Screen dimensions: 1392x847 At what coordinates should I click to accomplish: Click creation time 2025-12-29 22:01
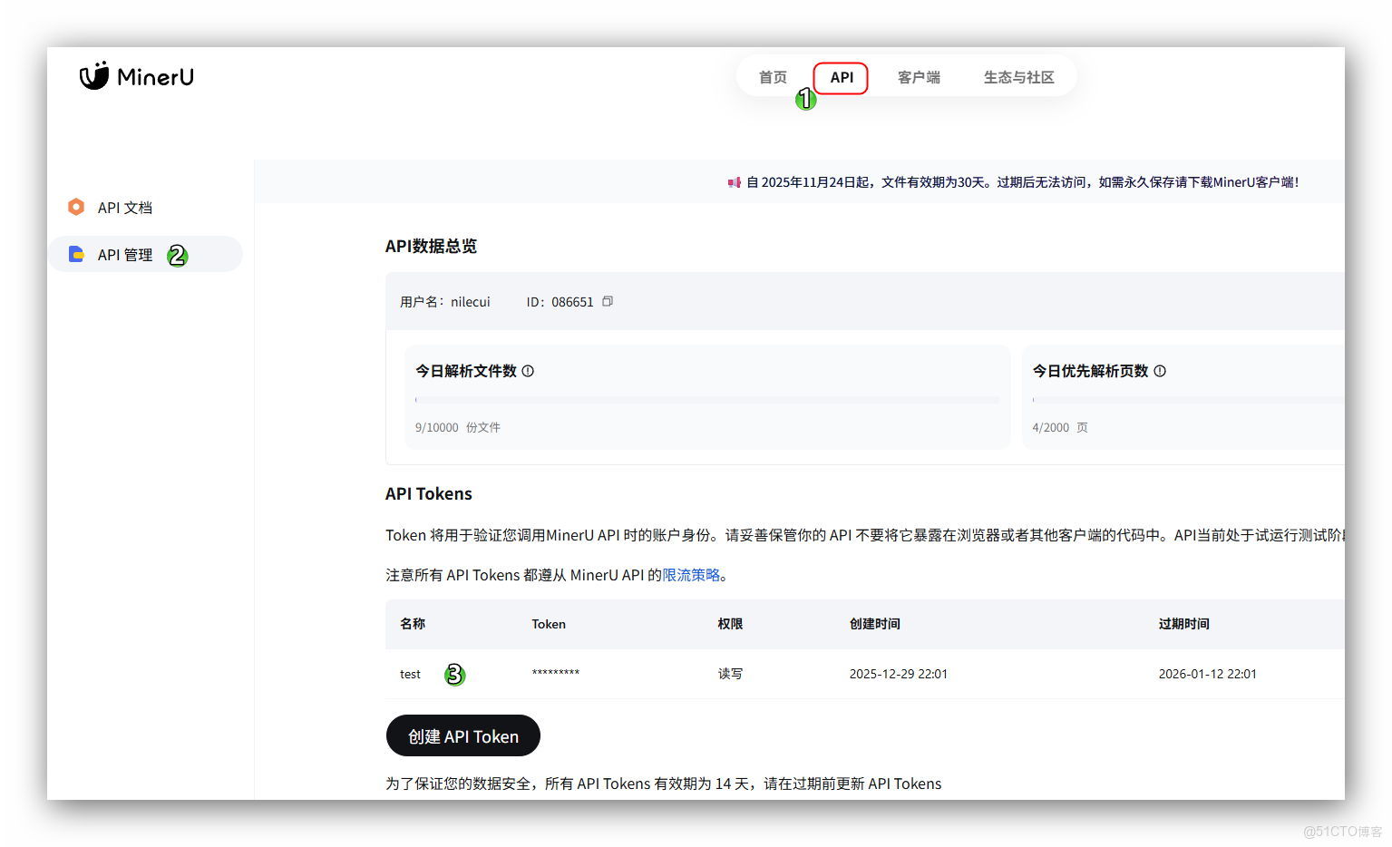898,674
